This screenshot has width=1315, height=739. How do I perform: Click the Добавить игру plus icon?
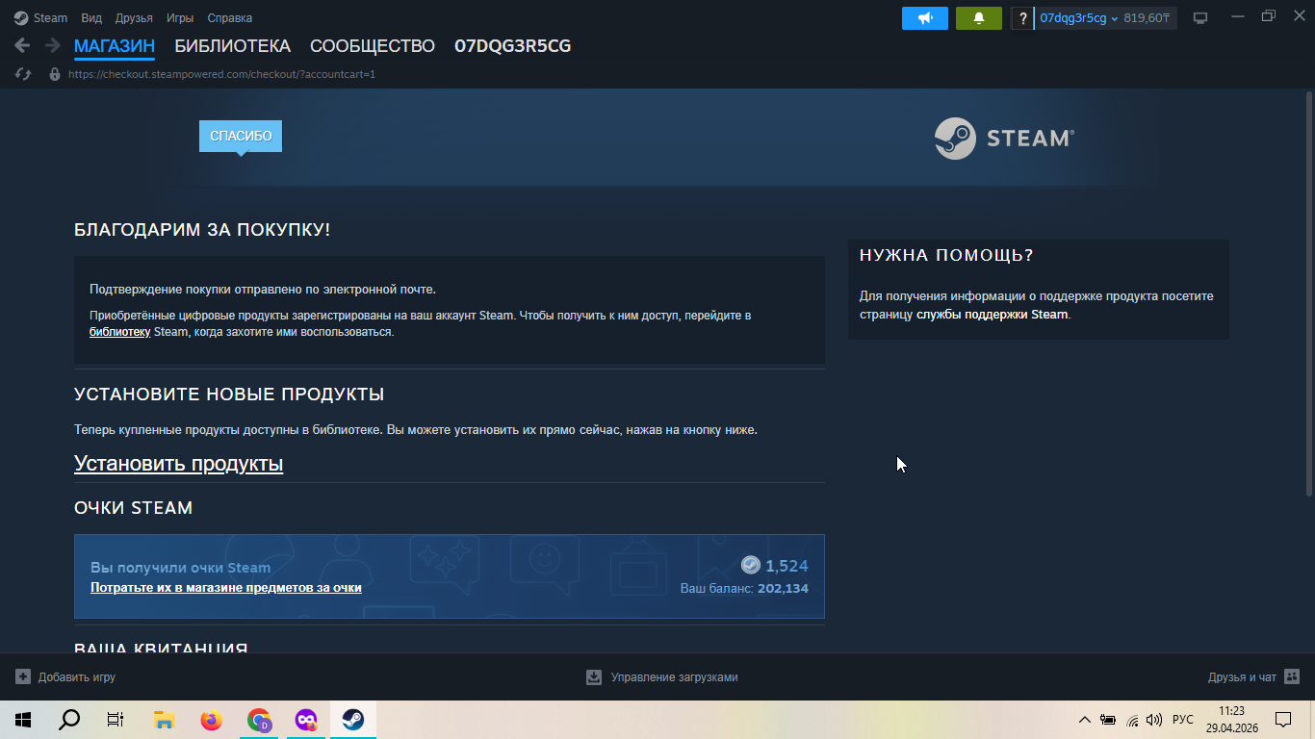point(23,677)
